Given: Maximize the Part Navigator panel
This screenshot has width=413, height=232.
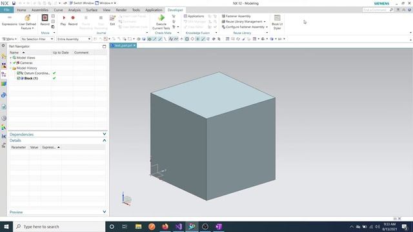Looking at the screenshot, I should [x=105, y=46].
